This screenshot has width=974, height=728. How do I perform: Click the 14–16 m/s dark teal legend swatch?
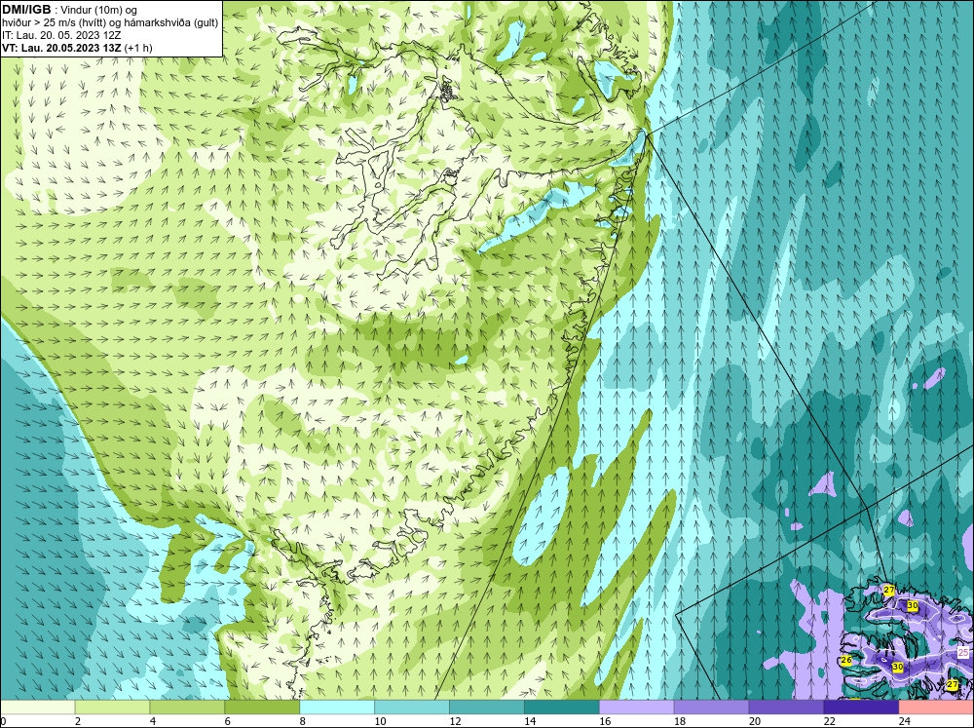point(562,708)
